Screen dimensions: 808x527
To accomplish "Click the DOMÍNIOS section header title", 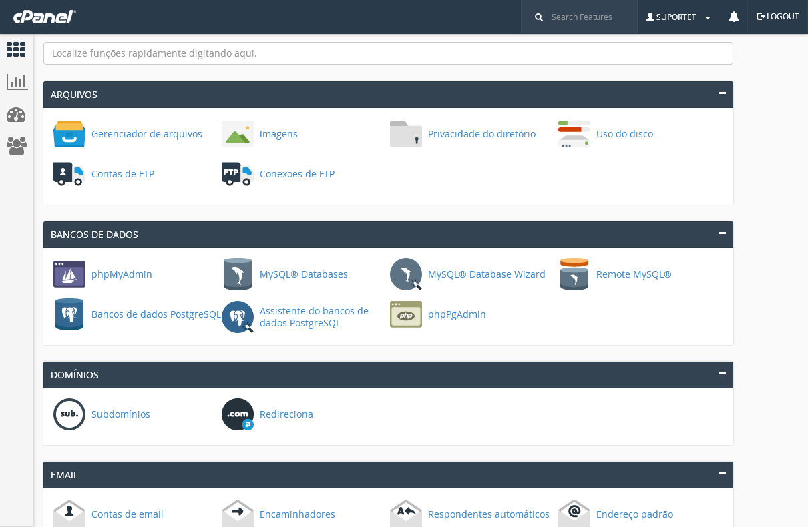I will [75, 375].
